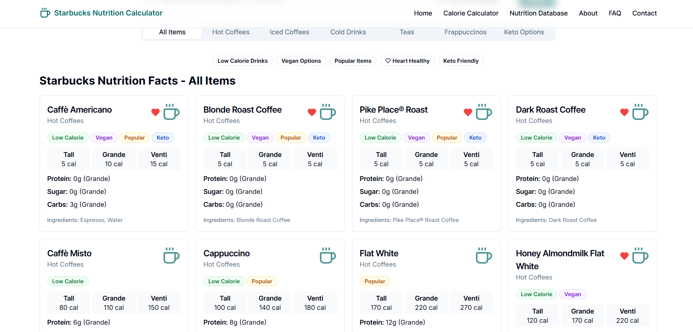Click the Starbucks Nutrition Calculator cup logo

pyautogui.click(x=45, y=13)
